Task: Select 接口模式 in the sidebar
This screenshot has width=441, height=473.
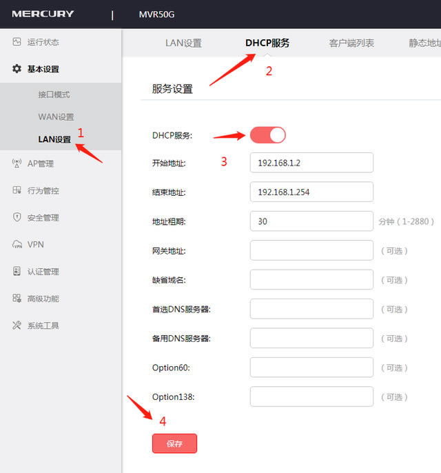Action: click(54, 94)
